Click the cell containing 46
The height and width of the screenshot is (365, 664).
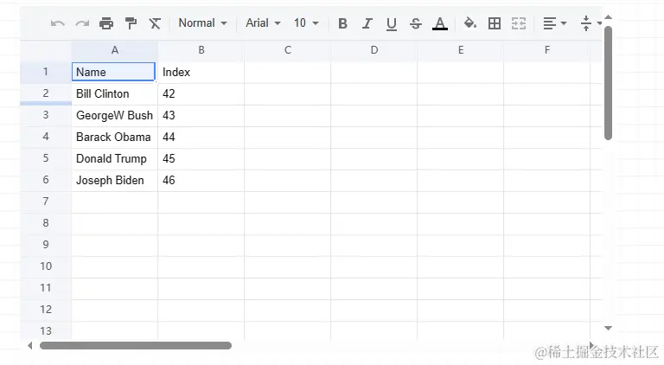pyautogui.click(x=201, y=181)
